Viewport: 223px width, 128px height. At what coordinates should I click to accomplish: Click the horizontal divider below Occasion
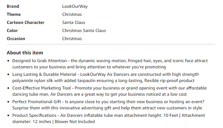(x=111, y=44)
